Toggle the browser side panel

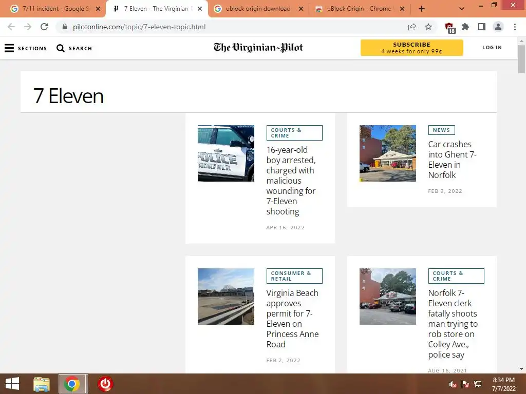482,27
